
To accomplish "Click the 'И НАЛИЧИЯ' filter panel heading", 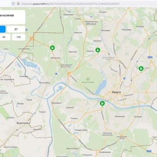I will coord(7,16).
